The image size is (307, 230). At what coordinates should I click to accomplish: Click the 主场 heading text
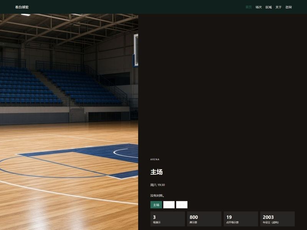[x=157, y=172]
